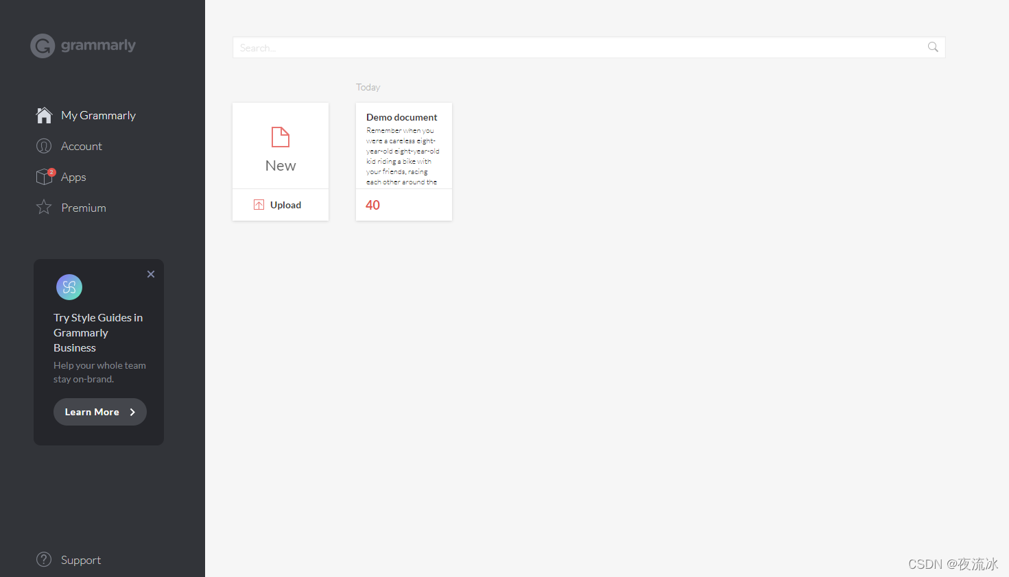This screenshot has width=1009, height=577.
Task: Click 'Try Style Guides in Grammarly Business' heading
Action: tap(98, 332)
